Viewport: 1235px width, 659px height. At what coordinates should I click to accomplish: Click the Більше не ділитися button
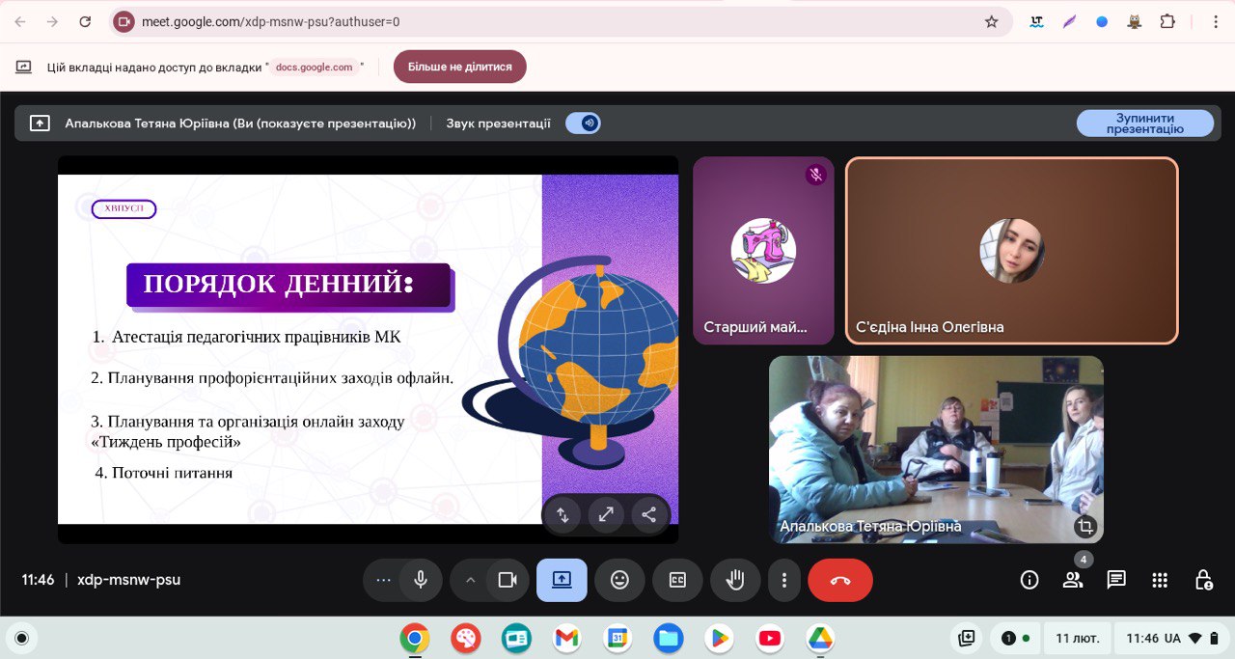(x=459, y=68)
